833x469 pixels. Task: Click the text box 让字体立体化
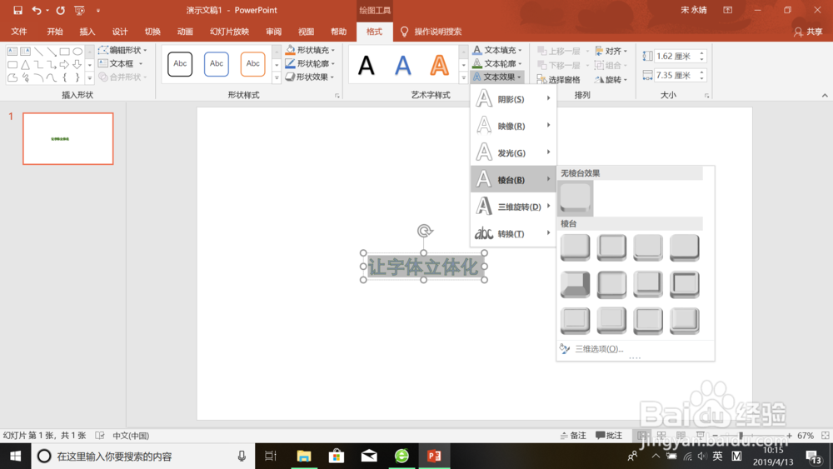tap(423, 267)
